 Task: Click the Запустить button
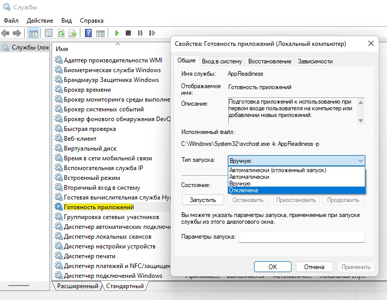(203, 200)
